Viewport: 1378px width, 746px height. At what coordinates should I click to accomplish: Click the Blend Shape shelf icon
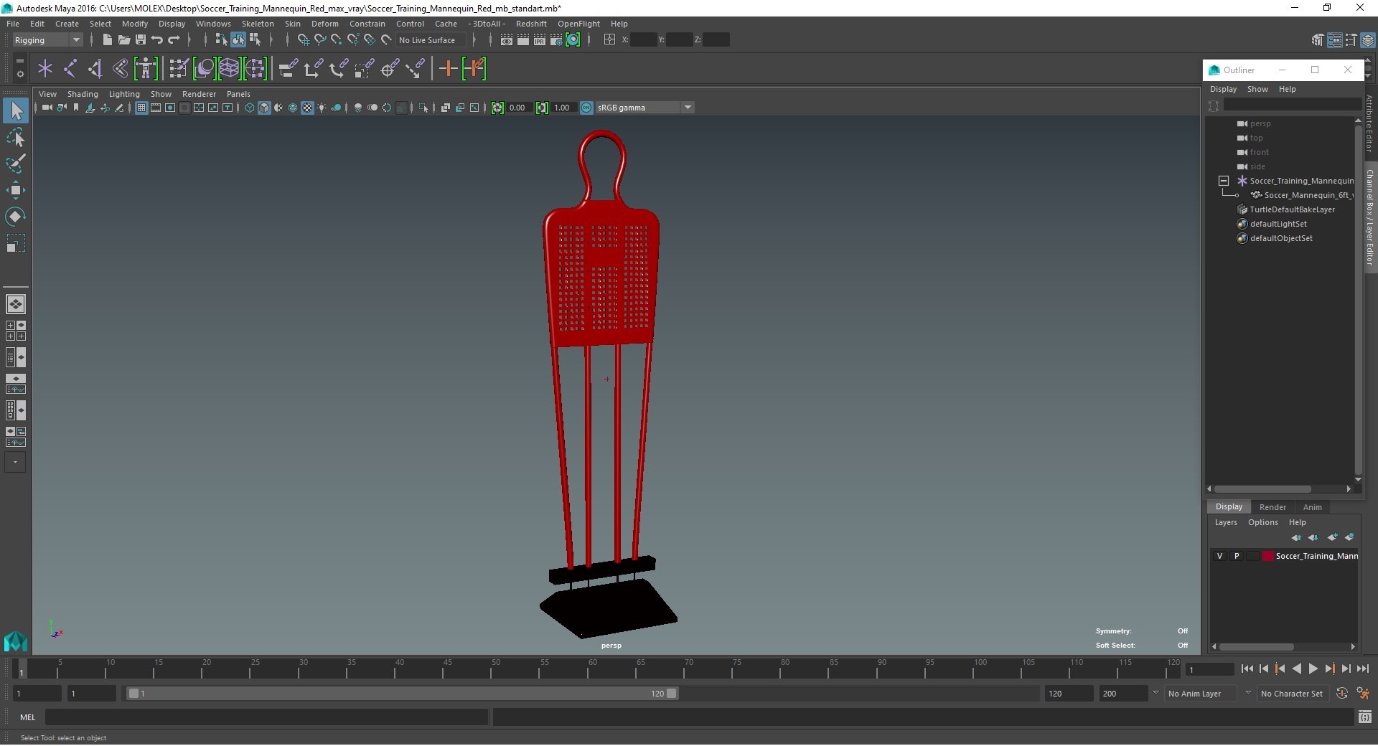click(204, 69)
